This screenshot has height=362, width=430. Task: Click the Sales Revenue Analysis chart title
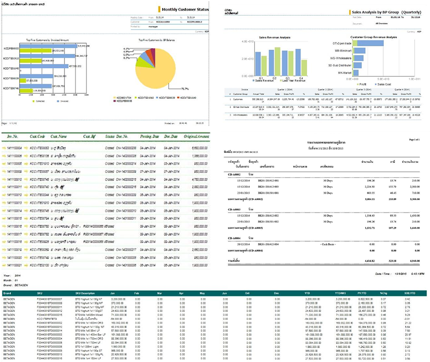(275, 37)
